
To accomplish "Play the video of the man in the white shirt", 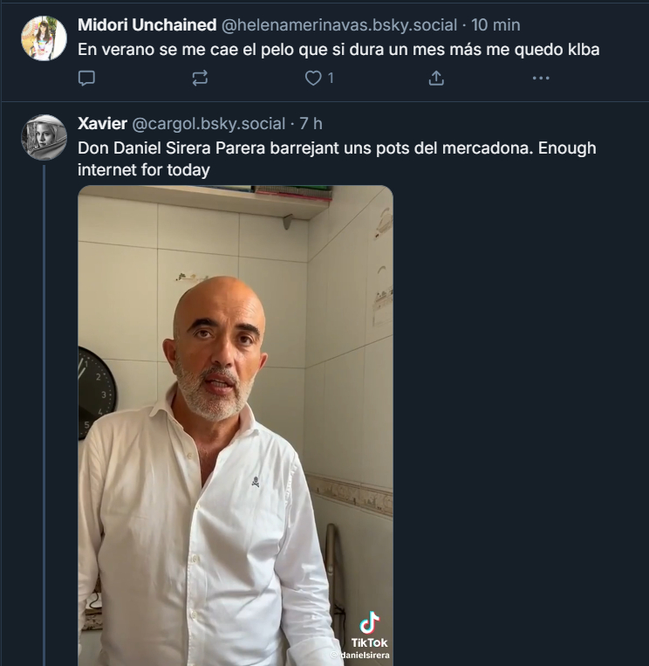I will (x=235, y=419).
